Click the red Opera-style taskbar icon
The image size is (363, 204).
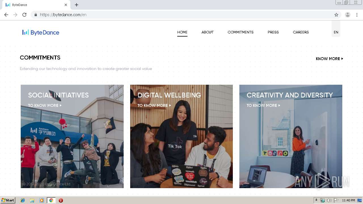pos(61,200)
